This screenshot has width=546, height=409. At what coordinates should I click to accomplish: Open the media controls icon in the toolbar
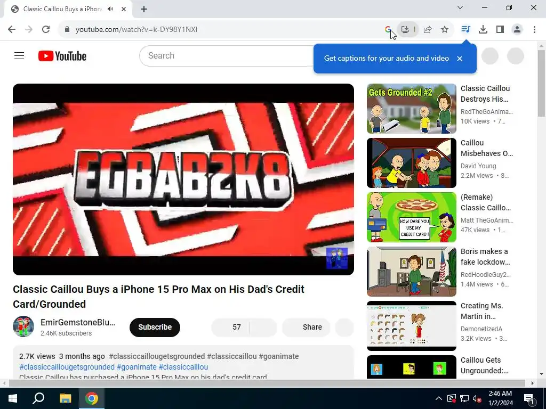(x=465, y=30)
